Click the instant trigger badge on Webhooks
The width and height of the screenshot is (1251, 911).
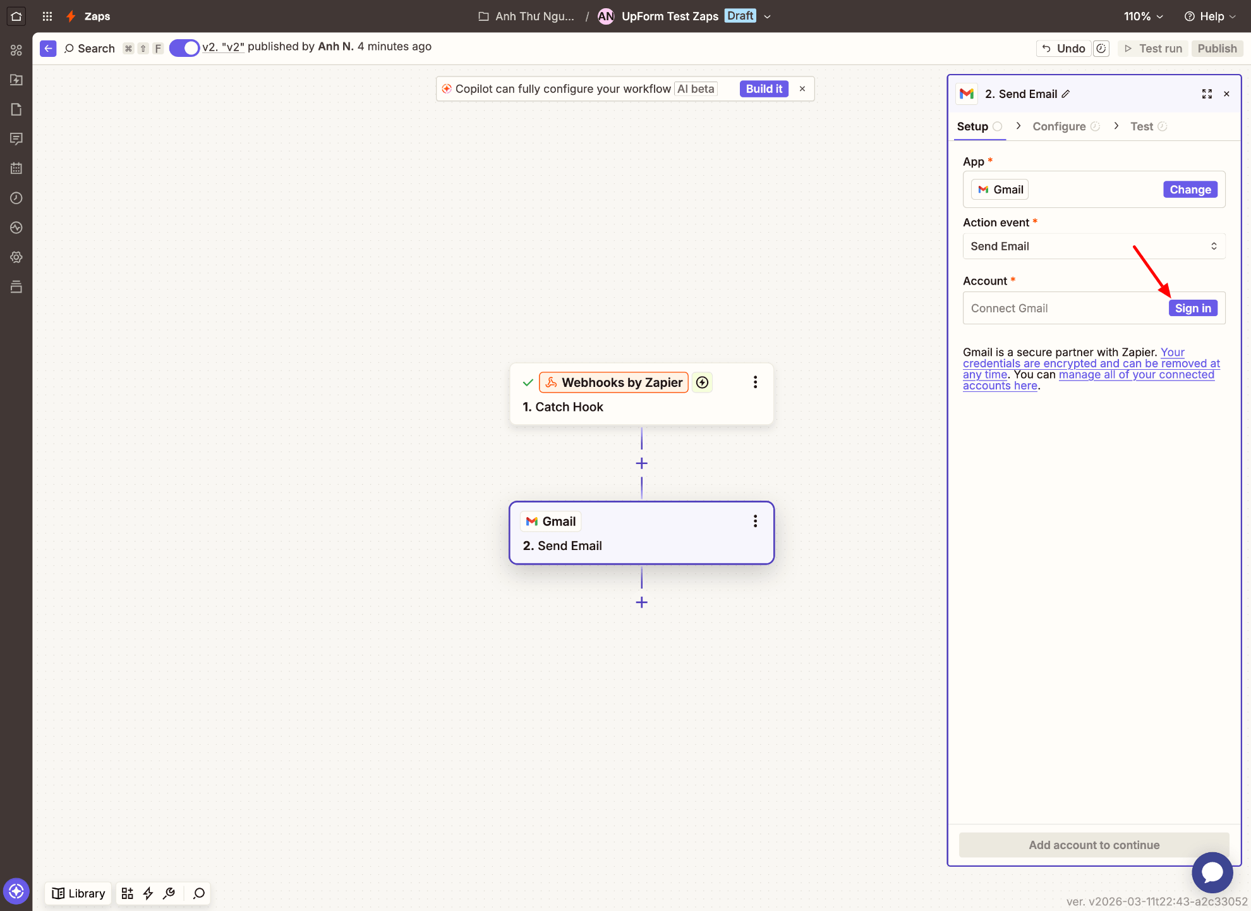pyautogui.click(x=702, y=382)
